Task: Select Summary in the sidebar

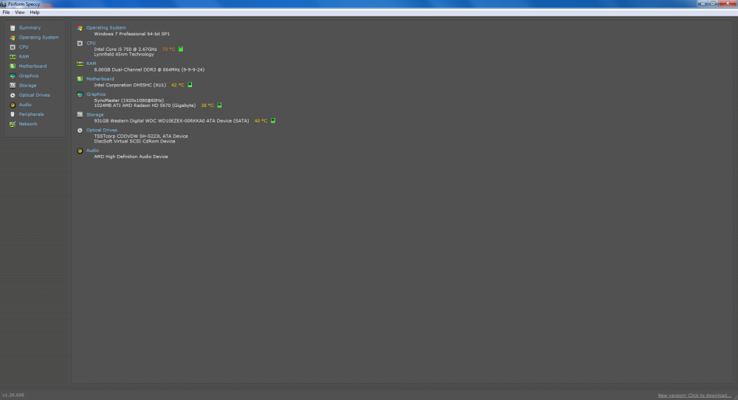Action: coord(30,28)
